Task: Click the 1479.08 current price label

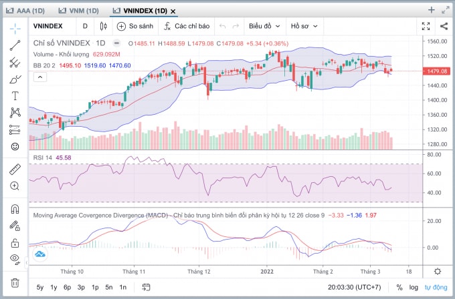Action: click(436, 71)
